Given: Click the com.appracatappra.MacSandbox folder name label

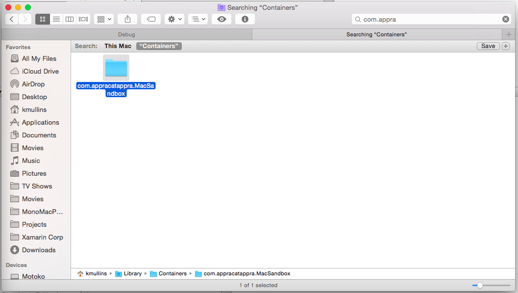Looking at the screenshot, I should click(116, 90).
